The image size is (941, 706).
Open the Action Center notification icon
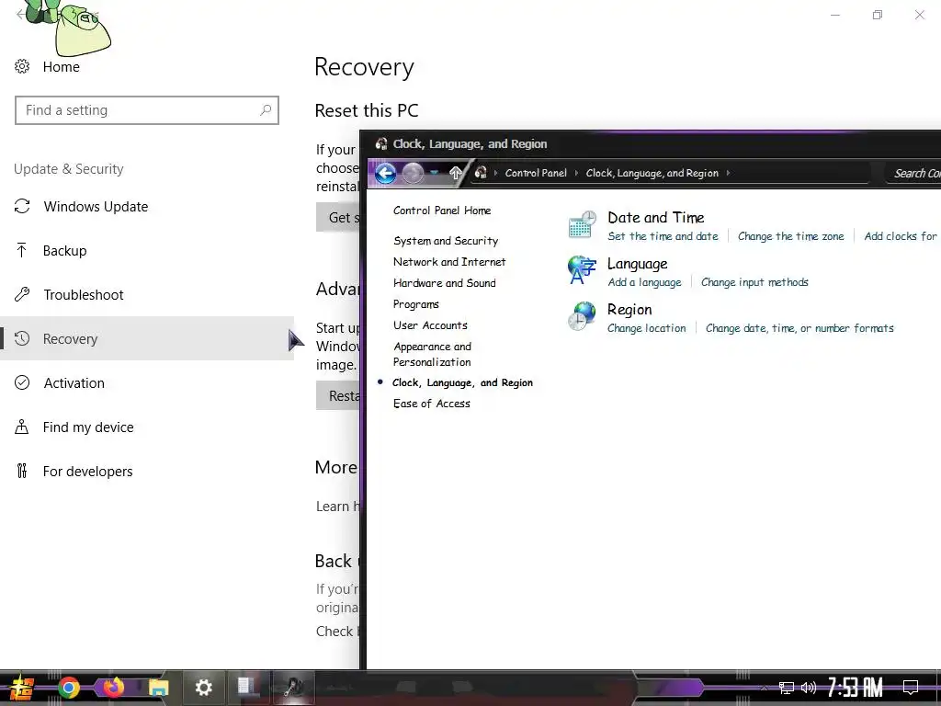tap(911, 688)
